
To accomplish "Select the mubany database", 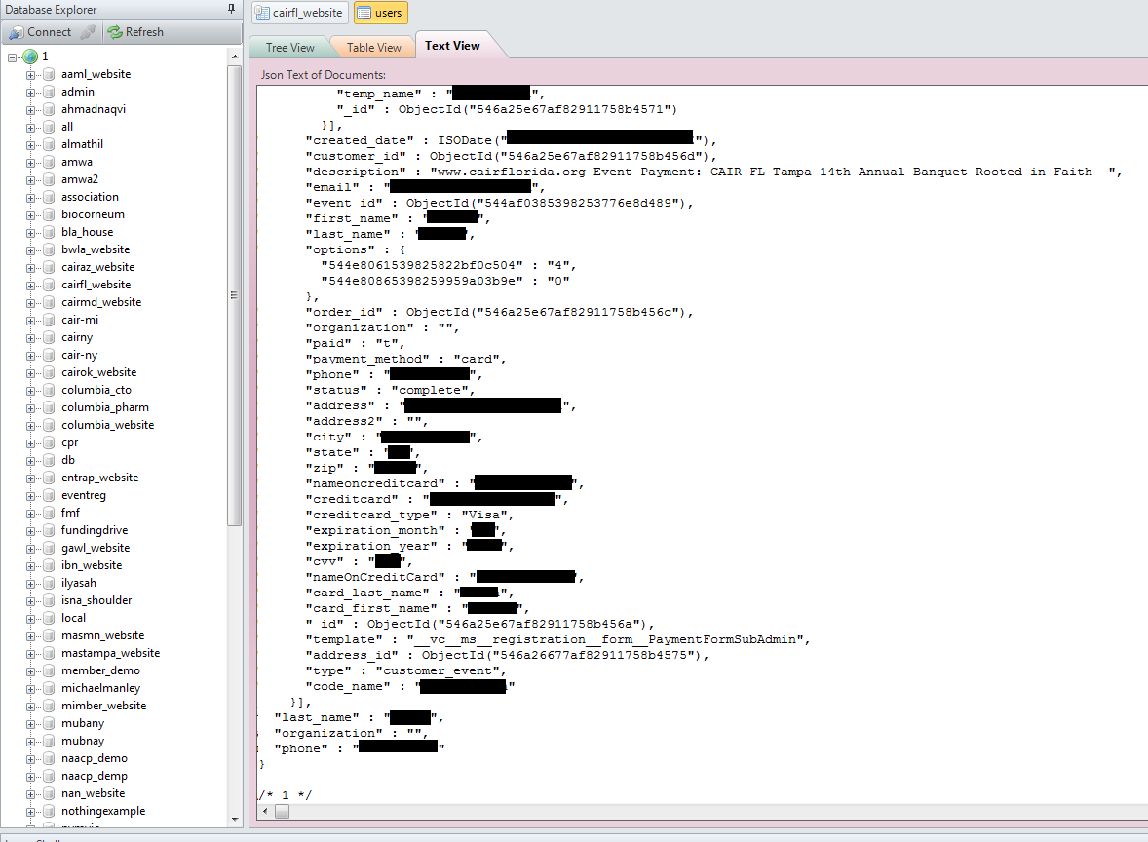I will click(x=82, y=723).
